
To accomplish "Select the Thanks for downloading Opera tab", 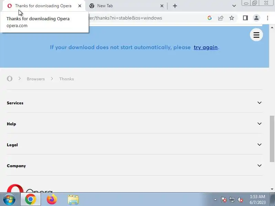I will point(44,6).
